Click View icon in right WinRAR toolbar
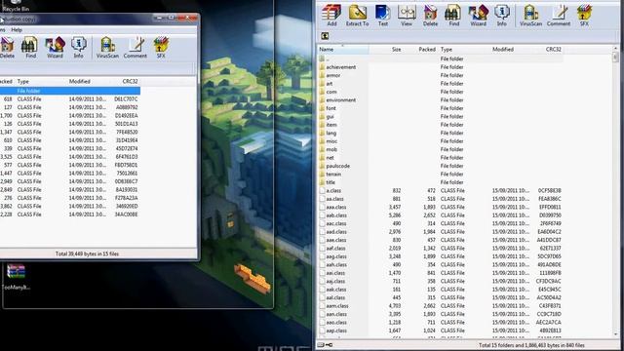 point(407,16)
